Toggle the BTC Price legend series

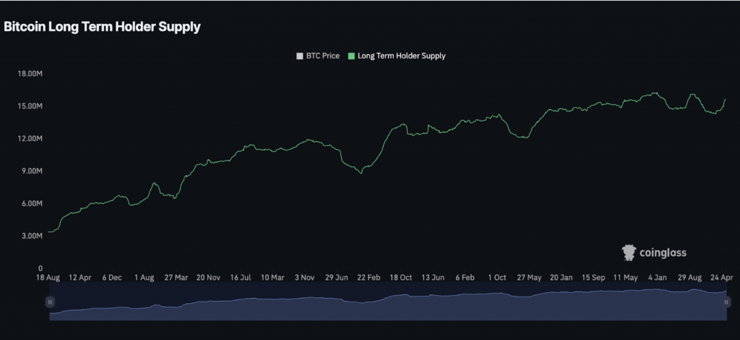coord(318,56)
